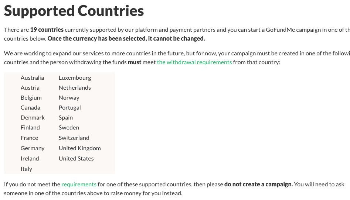This screenshot has height=200, width=350.
Task: Open the withdrawal requirements link
Action: click(x=194, y=62)
